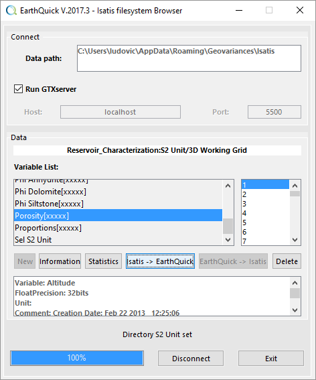Click down arrow of index list scrollbar

click(295, 240)
